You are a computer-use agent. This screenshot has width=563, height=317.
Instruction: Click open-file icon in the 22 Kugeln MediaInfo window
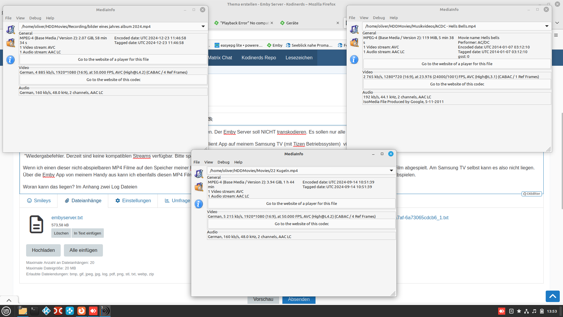tap(199, 174)
